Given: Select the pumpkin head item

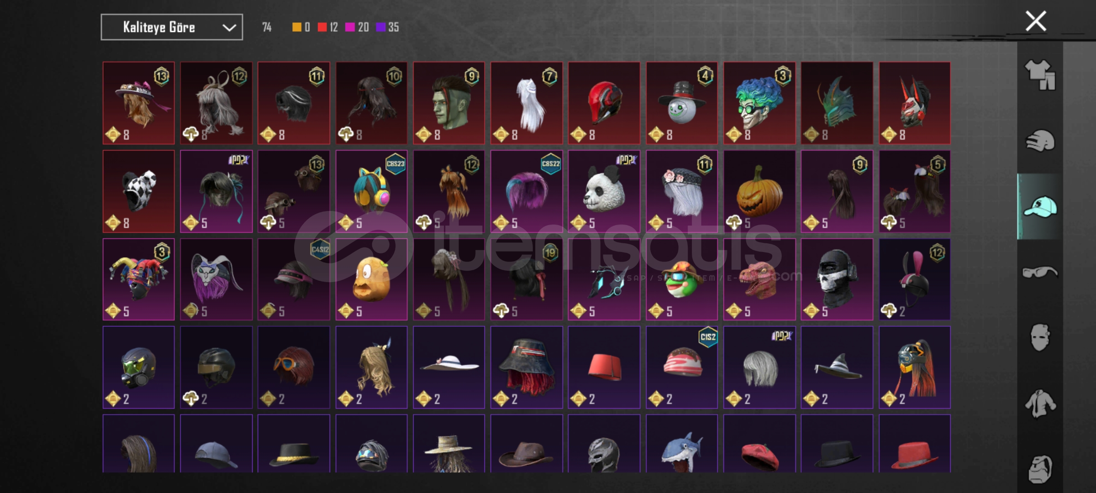Looking at the screenshot, I should [x=759, y=191].
